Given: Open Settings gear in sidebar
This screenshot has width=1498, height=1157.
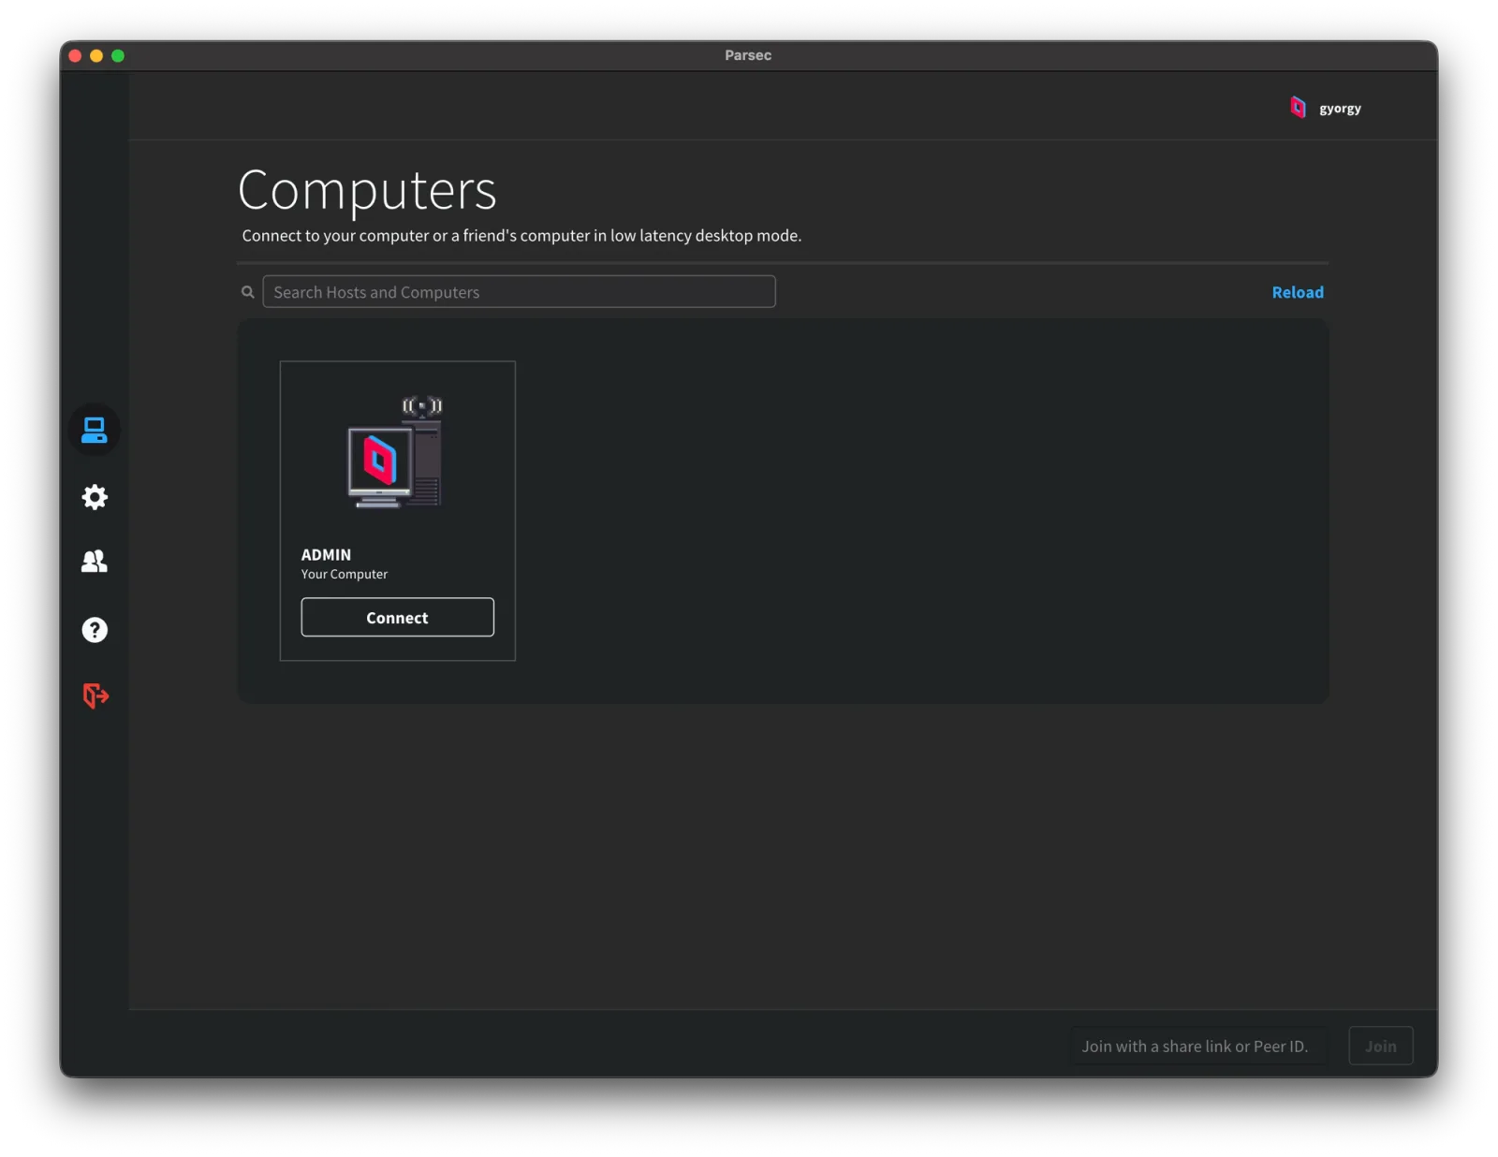Looking at the screenshot, I should click(x=95, y=497).
